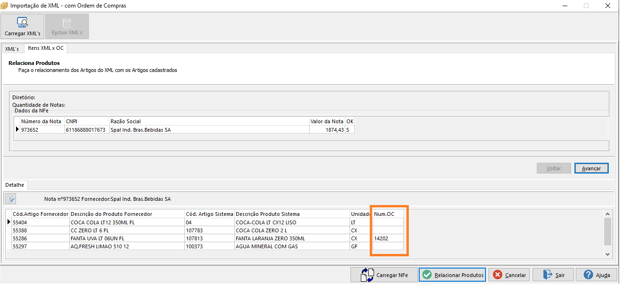Image resolution: width=621 pixels, height=285 pixels.
Task: Select supplier code 55297 cell
Action: click(x=40, y=246)
